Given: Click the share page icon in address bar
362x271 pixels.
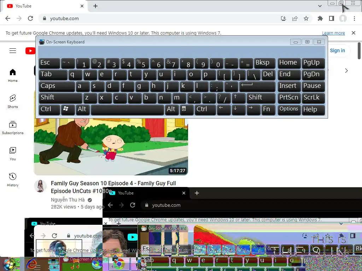Looking at the screenshot, I should (295, 18).
